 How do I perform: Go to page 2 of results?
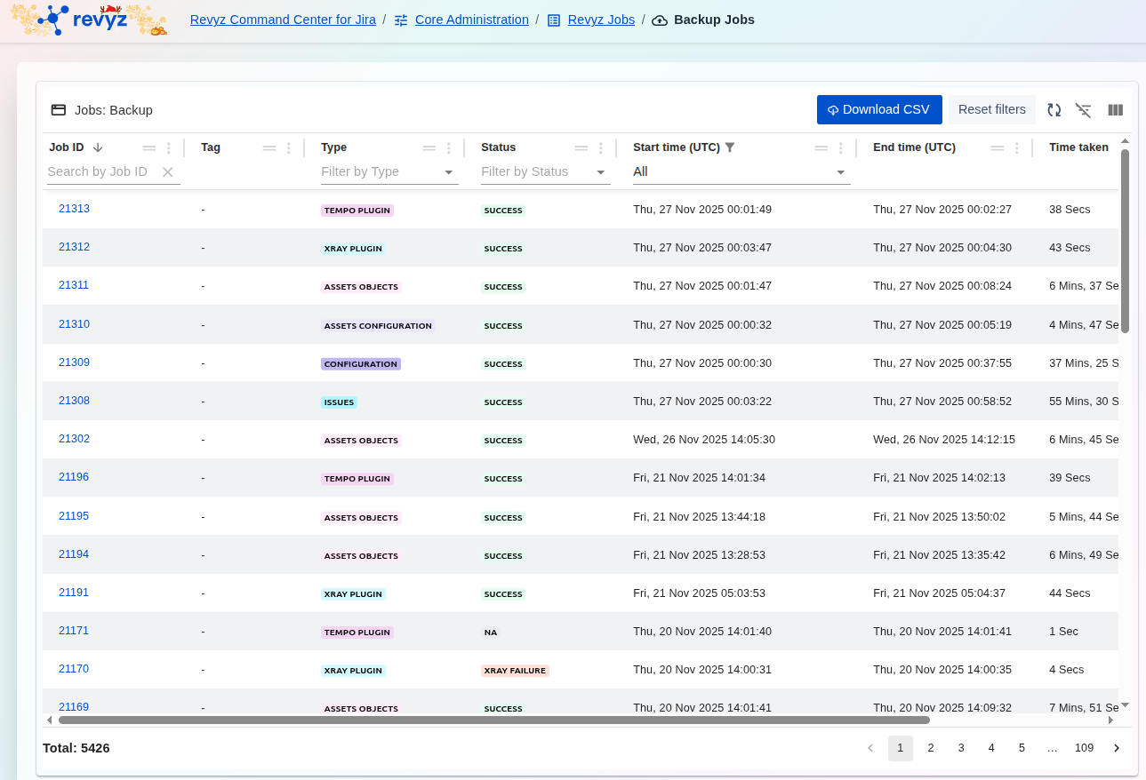(931, 748)
